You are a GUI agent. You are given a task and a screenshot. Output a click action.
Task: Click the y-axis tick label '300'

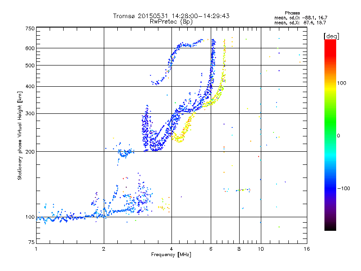[30, 114]
